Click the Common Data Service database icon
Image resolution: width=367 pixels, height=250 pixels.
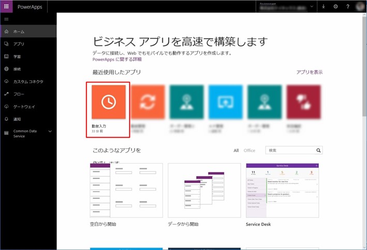click(x=6, y=133)
